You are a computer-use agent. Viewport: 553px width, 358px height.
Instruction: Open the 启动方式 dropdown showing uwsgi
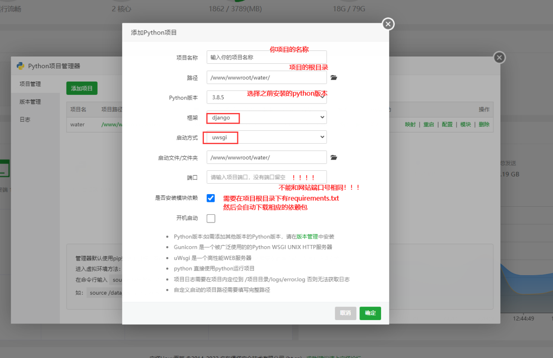click(267, 137)
